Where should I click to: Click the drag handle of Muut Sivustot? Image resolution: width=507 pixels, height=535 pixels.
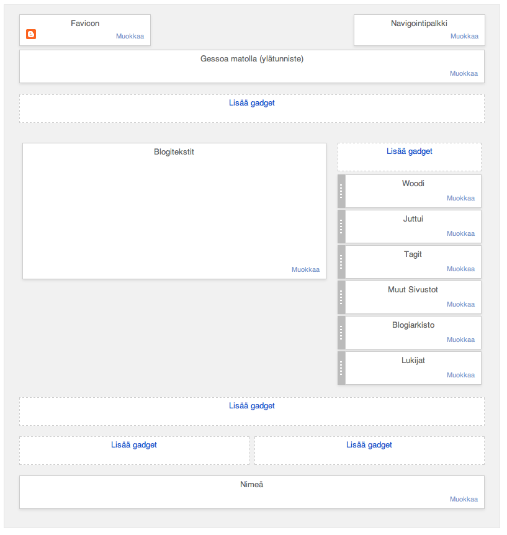click(341, 297)
